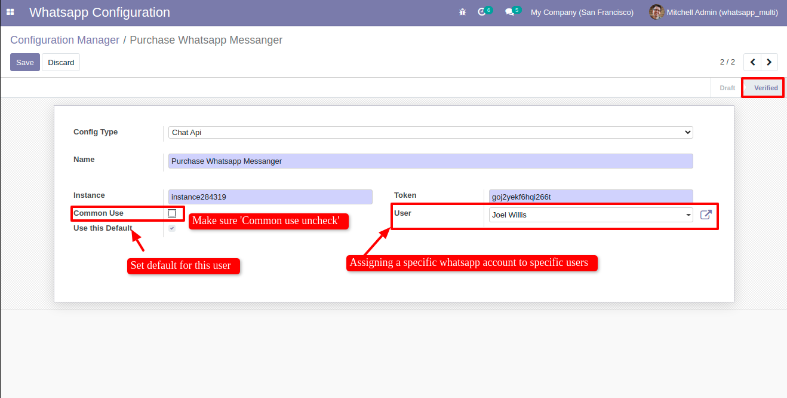
Task: Click the 2 / 2 pager counter
Action: coord(727,62)
